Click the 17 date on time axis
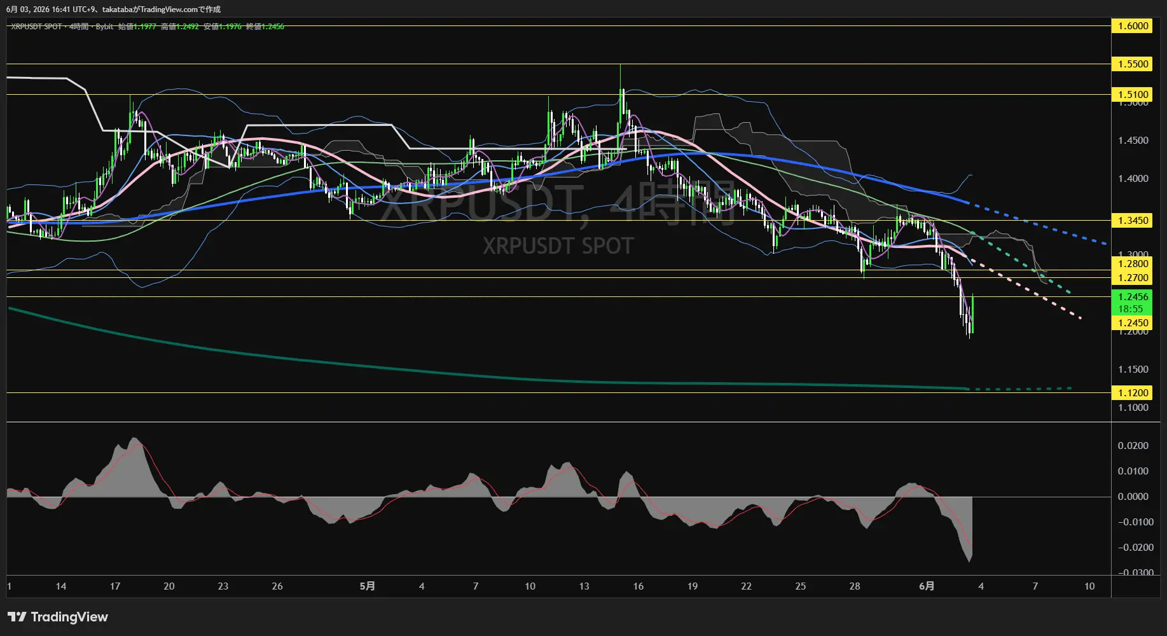Viewport: 1167px width, 636px height. 115,586
